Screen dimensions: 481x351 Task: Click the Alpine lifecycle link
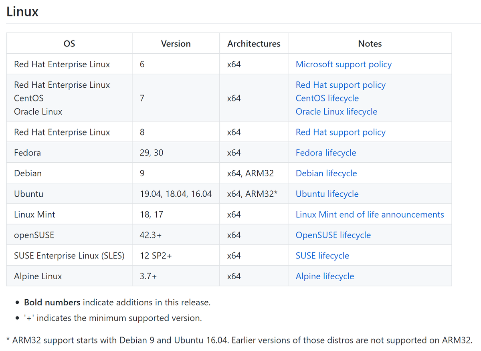(x=325, y=276)
